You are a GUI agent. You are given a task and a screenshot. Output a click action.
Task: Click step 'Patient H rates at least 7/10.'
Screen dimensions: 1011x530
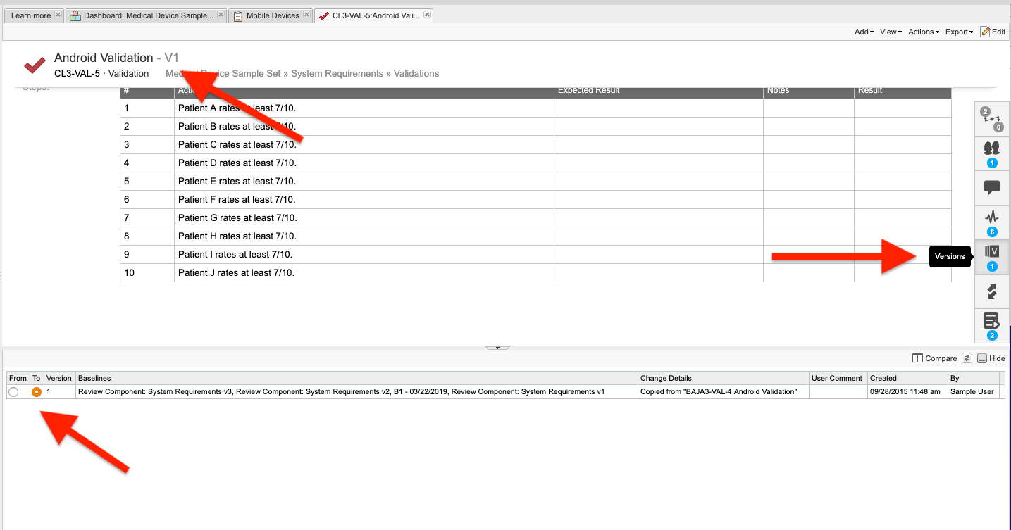[237, 236]
